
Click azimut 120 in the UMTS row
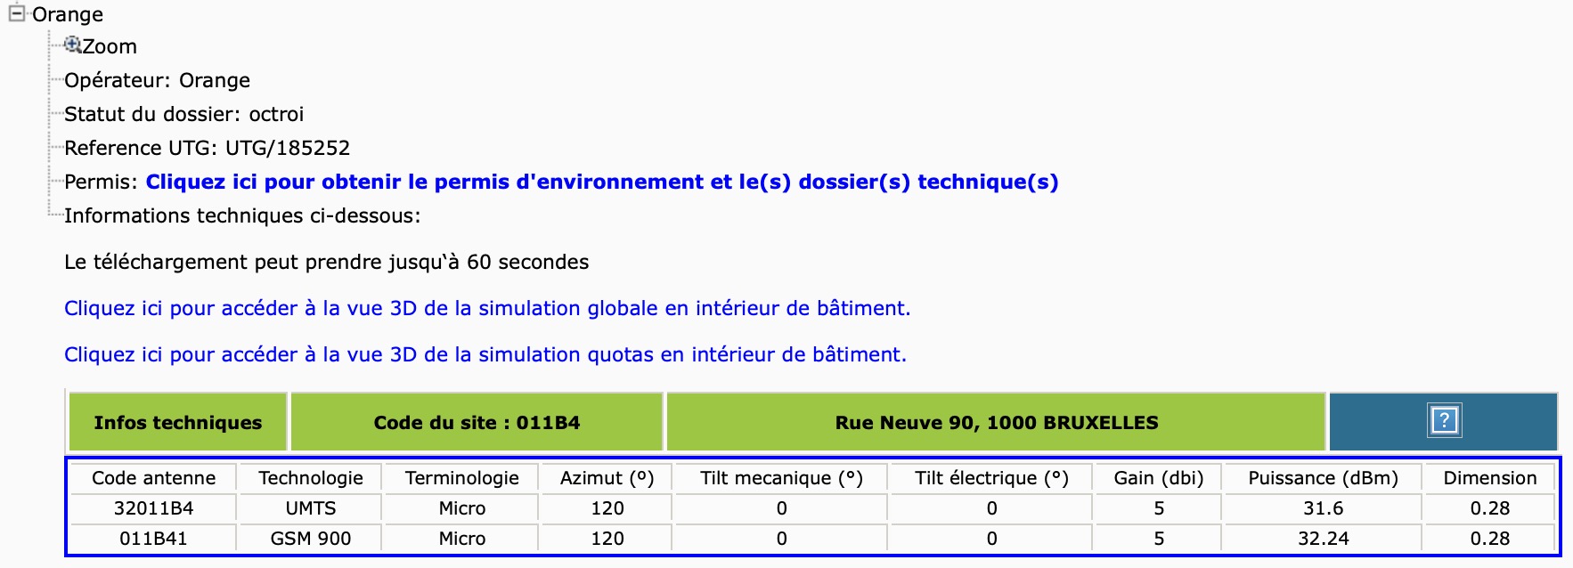click(x=607, y=508)
